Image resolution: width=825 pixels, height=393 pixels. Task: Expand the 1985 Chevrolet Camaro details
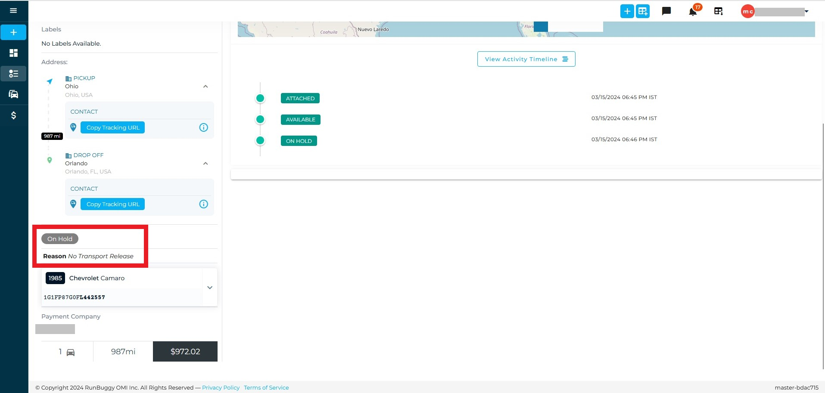210,288
